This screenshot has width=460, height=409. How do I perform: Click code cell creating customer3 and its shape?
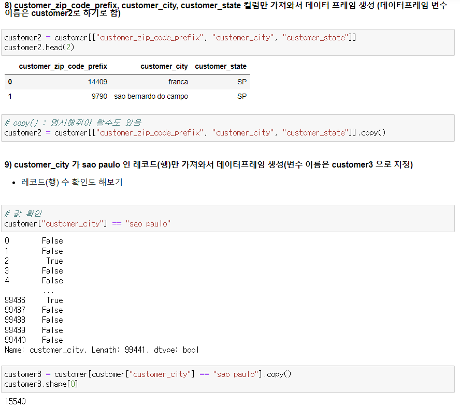227,379
